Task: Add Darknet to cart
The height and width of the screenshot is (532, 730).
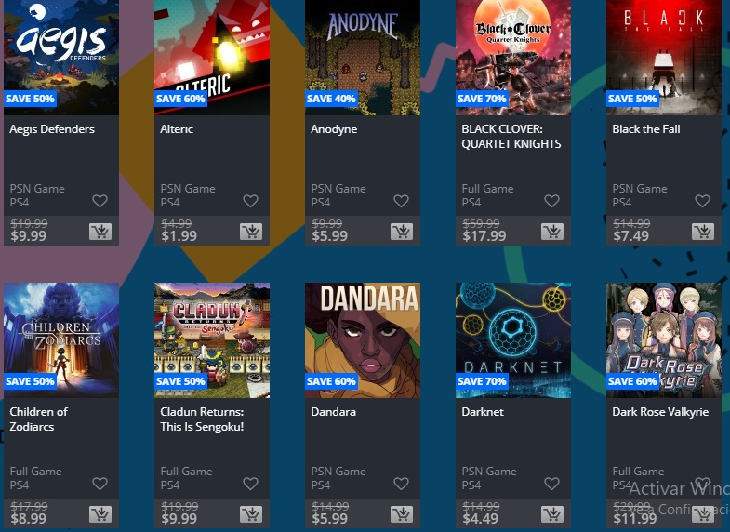Action: 552,513
